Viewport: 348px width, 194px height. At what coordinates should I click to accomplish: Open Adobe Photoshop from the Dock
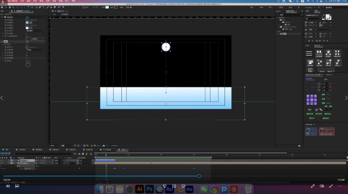[x=150, y=189]
